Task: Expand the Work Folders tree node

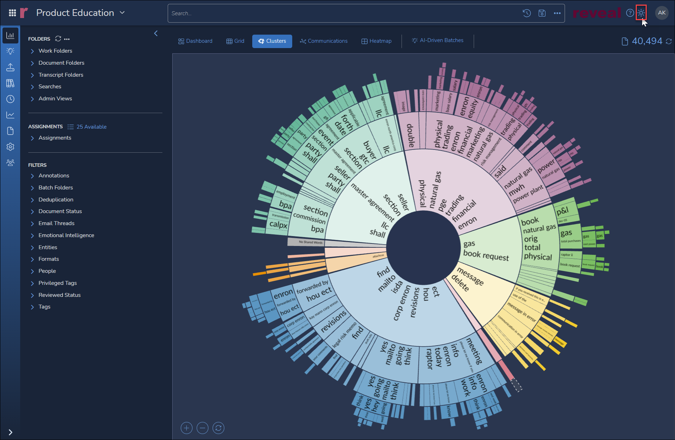Action: (32, 51)
